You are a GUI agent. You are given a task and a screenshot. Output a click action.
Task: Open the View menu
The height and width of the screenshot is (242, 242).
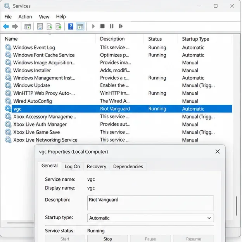(x=44, y=17)
